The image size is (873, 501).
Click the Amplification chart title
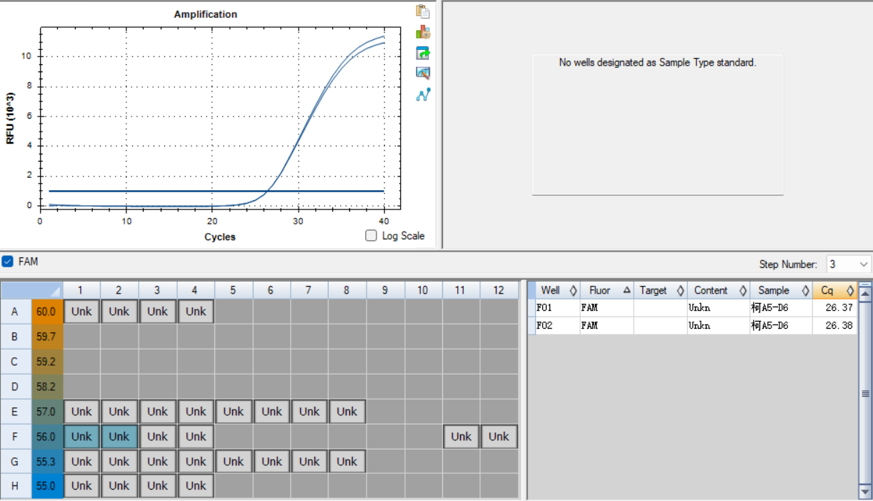click(206, 14)
